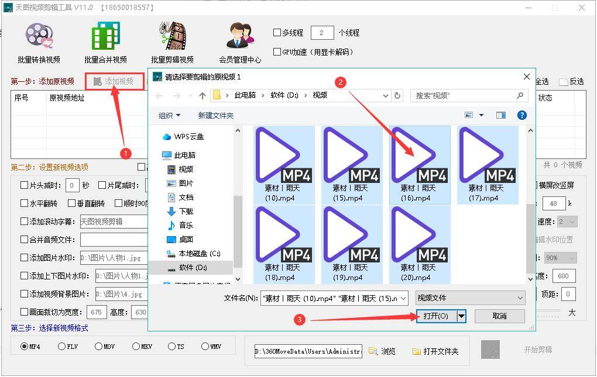Image resolution: width=597 pixels, height=377 pixels.
Task: Select 素材丨雨天 (16).mp4 file
Action: [x=420, y=165]
